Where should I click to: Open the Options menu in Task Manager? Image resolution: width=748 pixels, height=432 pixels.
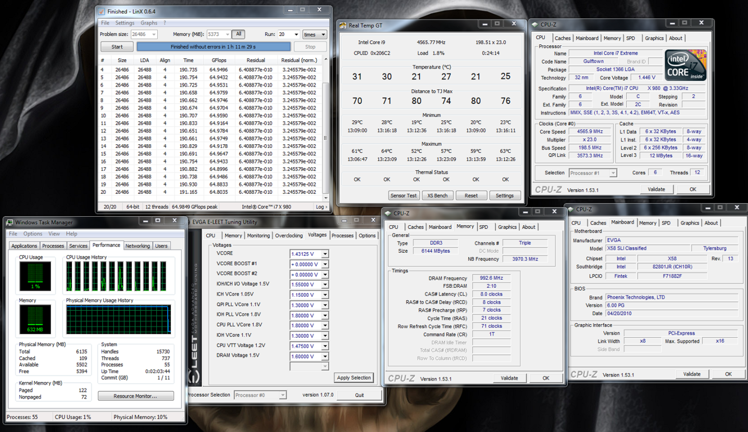[x=33, y=234]
